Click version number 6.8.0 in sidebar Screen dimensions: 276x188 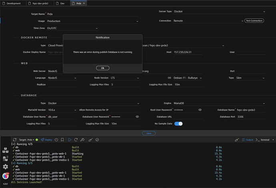(6, 184)
